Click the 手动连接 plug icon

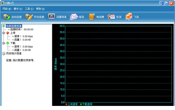(x=29, y=17)
